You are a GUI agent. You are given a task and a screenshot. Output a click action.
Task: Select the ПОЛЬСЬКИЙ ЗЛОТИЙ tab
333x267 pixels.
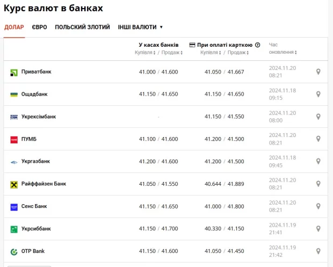(82, 27)
